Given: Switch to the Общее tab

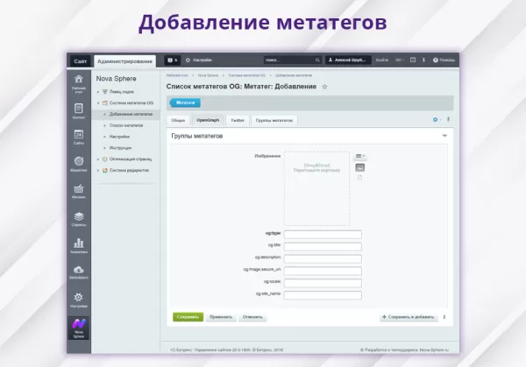Looking at the screenshot, I should tap(178, 120).
